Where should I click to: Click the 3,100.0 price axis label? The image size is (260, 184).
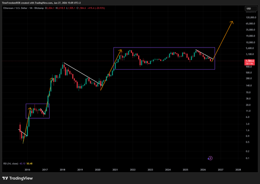(x=251, y=54)
